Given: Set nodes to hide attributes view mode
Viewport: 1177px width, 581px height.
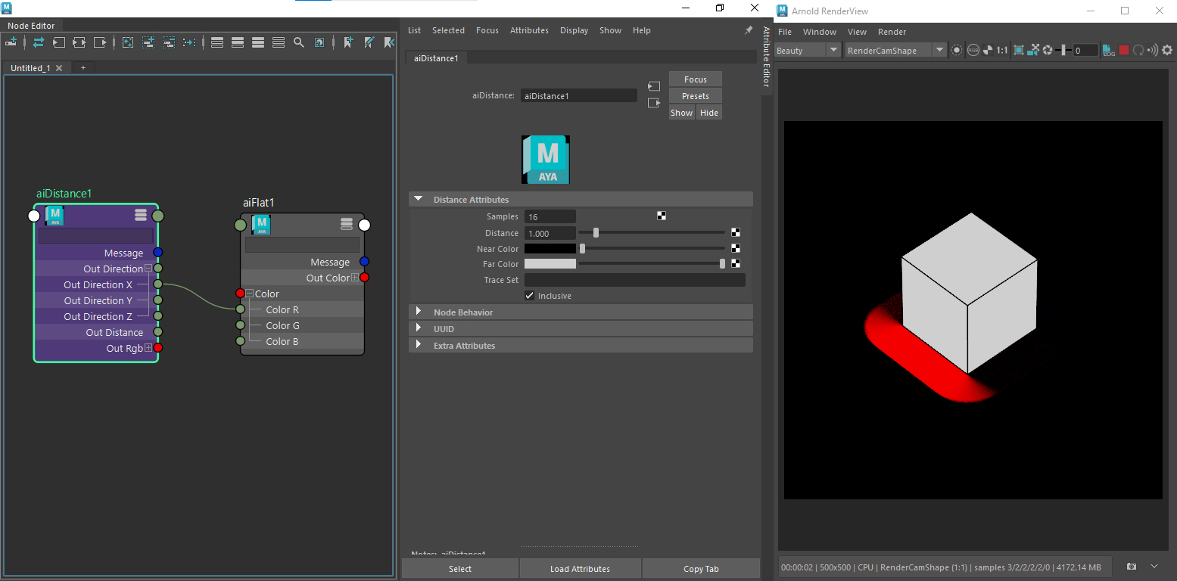Looking at the screenshot, I should pyautogui.click(x=217, y=42).
